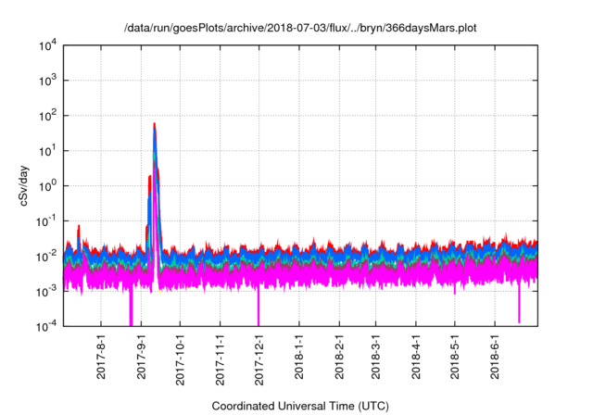Screen dimensions: 593x415
Task: Click the magenta dropout spike in late June 2018
Action: pos(519,304)
